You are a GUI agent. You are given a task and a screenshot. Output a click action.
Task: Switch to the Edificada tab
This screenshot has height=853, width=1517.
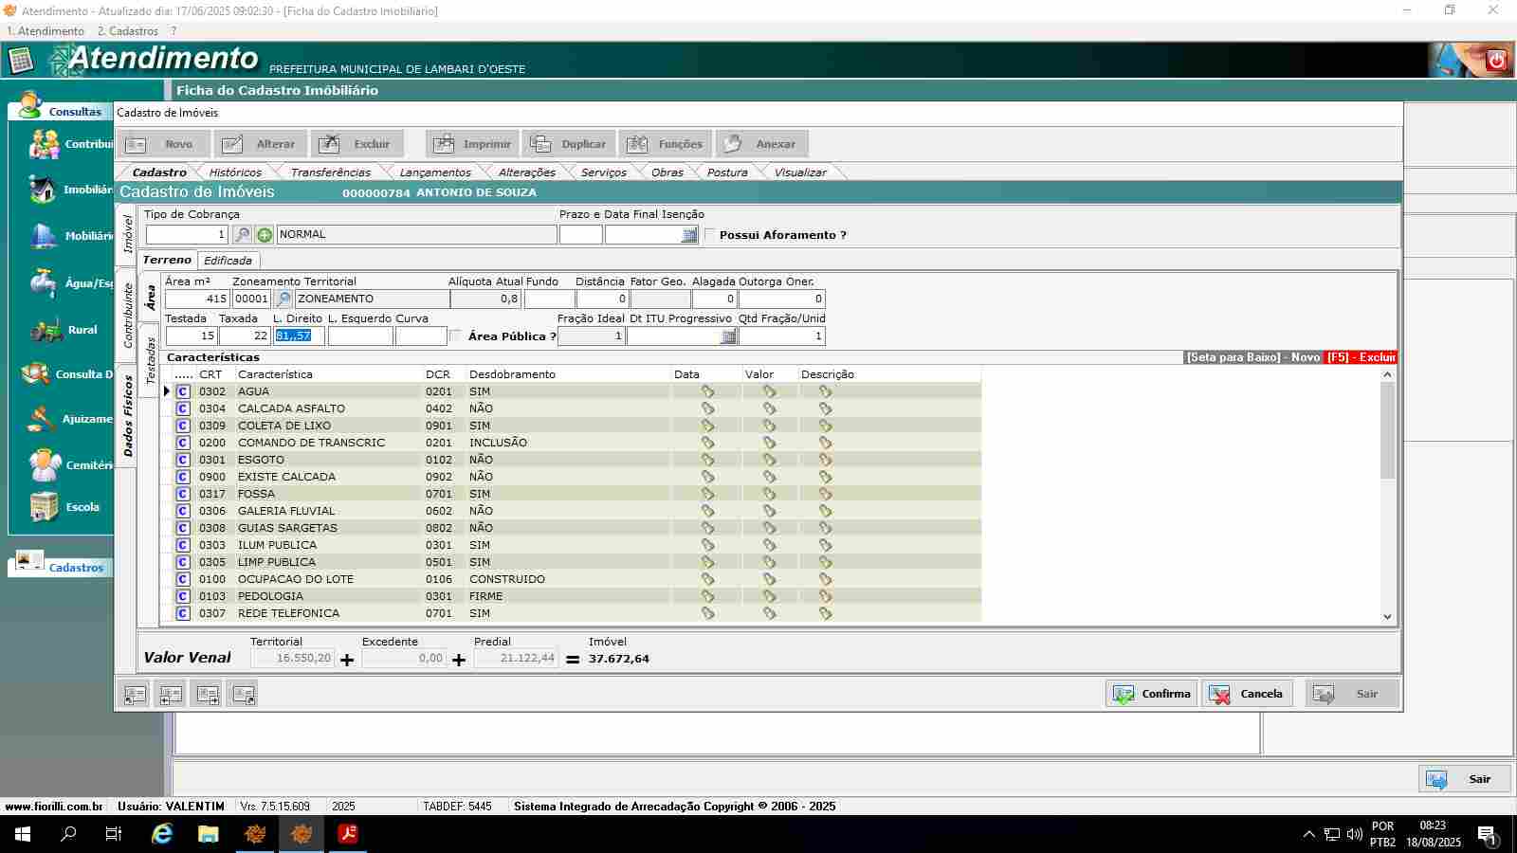coord(228,261)
